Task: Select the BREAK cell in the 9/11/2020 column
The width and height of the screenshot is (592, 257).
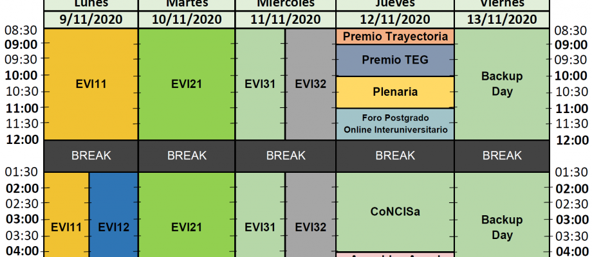Action: click(x=91, y=155)
